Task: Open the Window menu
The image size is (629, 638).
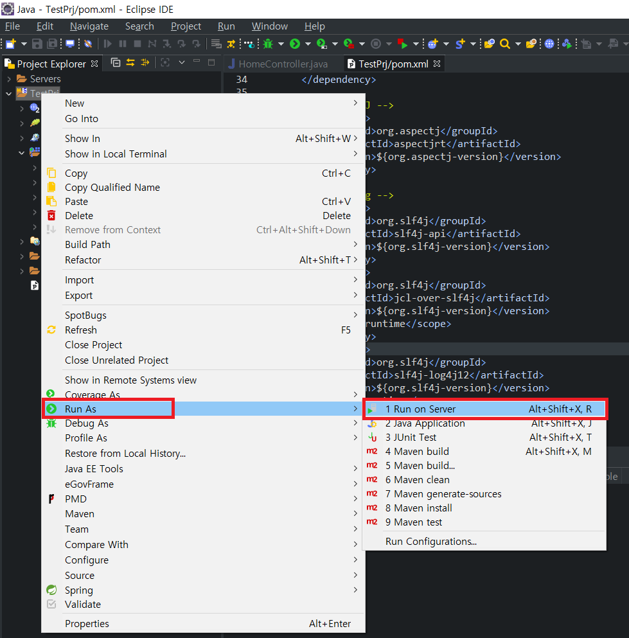Action: 270,26
